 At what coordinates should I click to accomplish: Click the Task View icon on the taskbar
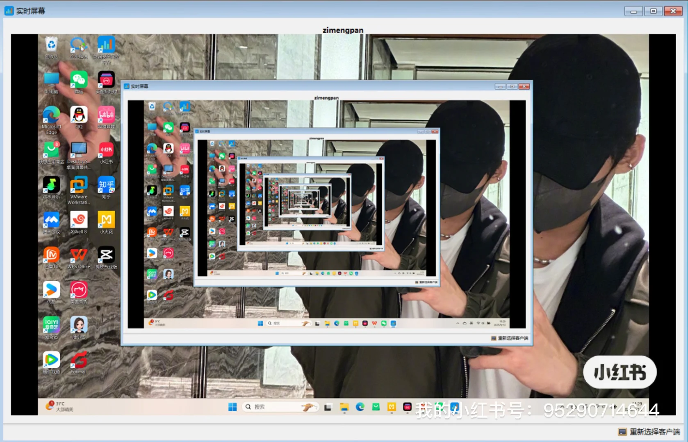[328, 407]
